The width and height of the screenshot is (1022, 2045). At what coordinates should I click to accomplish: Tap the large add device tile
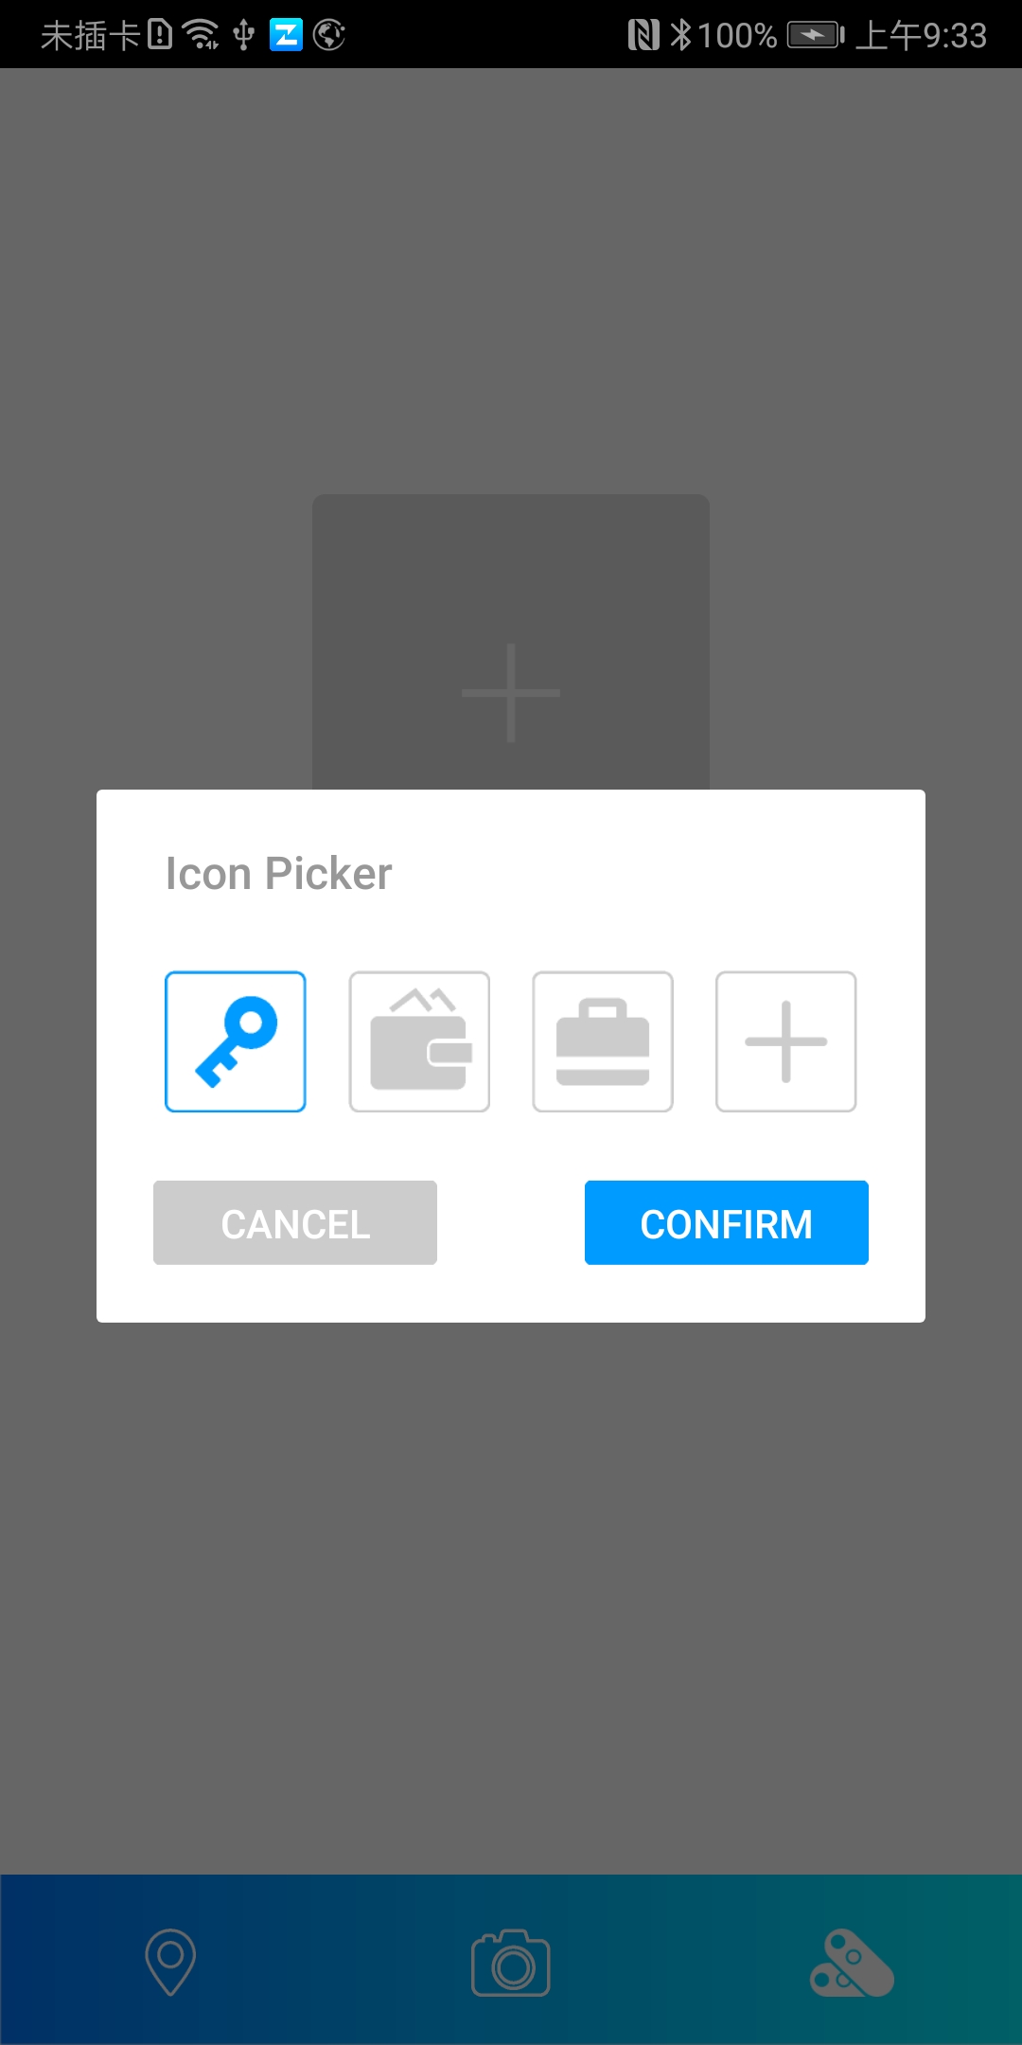pyautogui.click(x=511, y=642)
